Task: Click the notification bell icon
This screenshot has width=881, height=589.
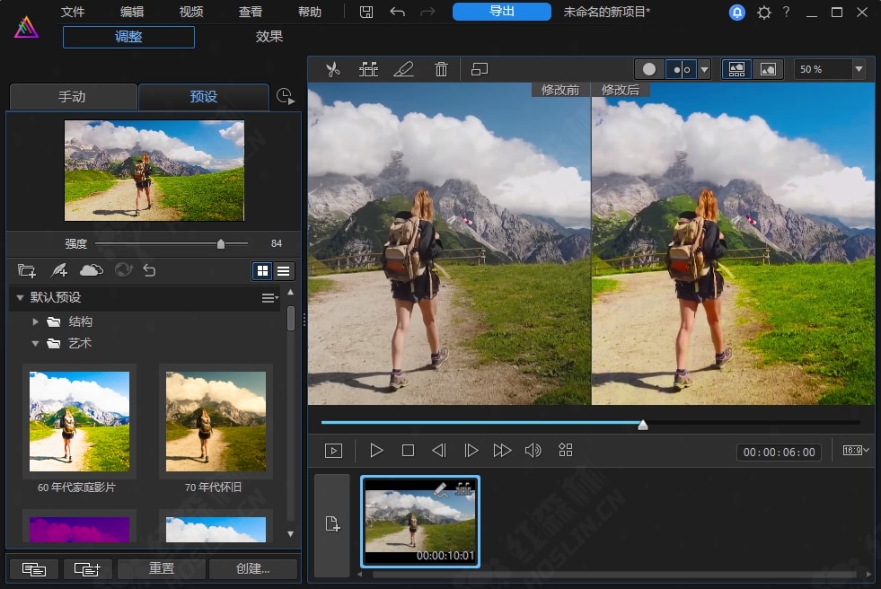Action: point(736,13)
